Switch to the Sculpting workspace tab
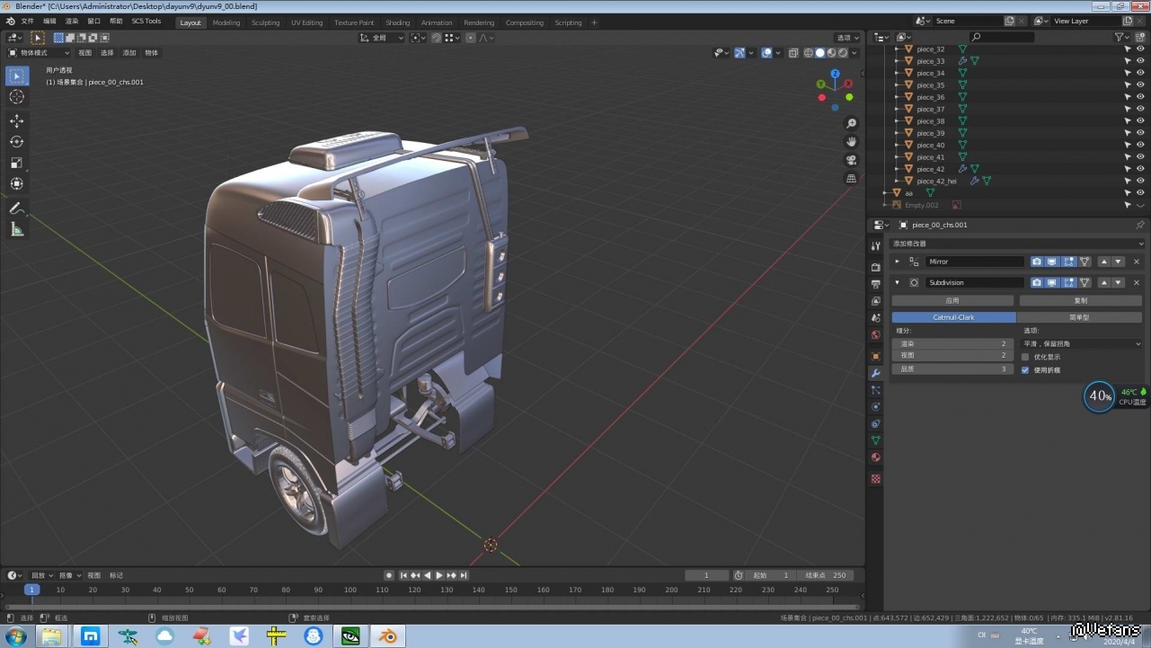The height and width of the screenshot is (648, 1151). (265, 22)
